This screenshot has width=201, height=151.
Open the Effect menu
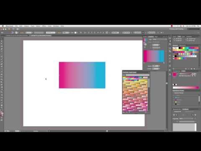[x=44, y=26]
